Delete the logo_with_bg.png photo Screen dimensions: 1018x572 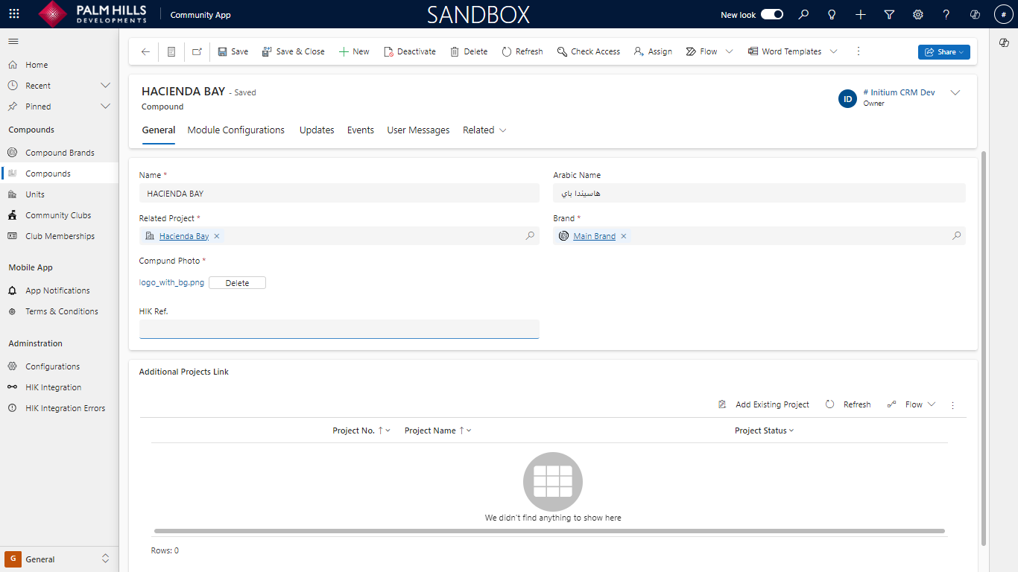click(x=237, y=283)
